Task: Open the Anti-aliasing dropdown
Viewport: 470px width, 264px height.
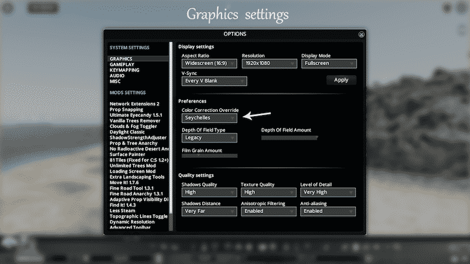Action: [x=328, y=211]
